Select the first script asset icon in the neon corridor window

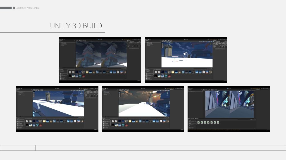[198, 122]
